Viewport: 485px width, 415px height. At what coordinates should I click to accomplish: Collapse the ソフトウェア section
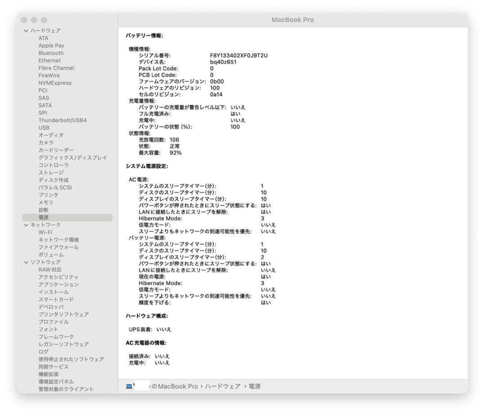pos(26,262)
